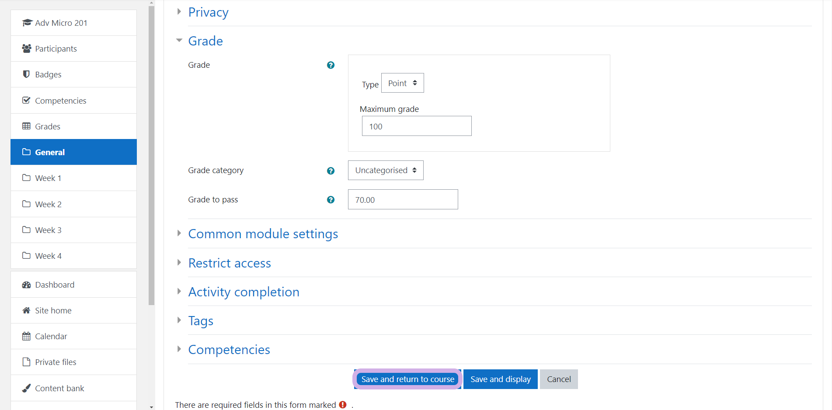Click the Grade category help icon

[331, 171]
